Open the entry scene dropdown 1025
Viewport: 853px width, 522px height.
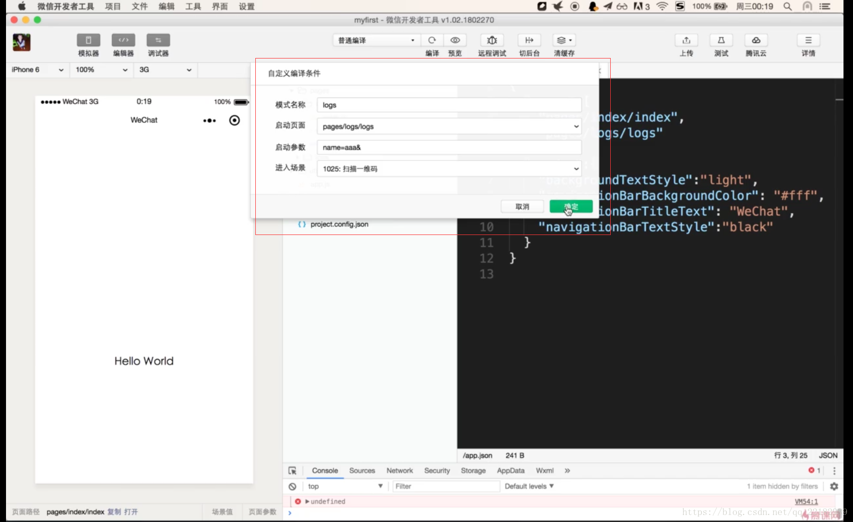(449, 168)
